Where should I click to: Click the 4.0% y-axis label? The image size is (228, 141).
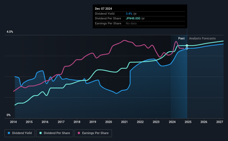click(x=10, y=32)
